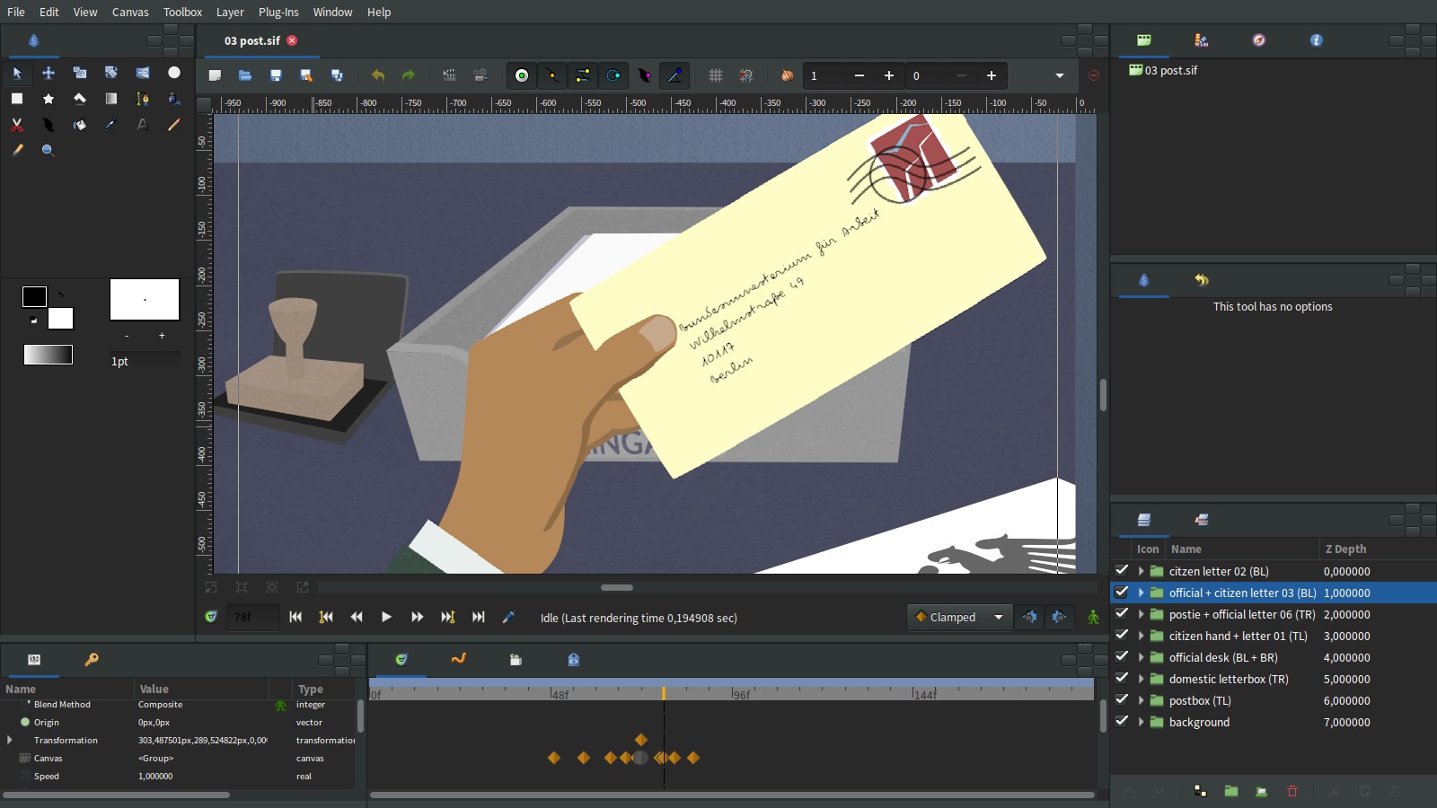1437x808 pixels.
Task: Select the Transform tool
Action: tap(48, 73)
